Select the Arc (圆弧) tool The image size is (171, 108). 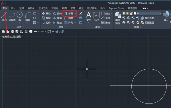point(28,16)
